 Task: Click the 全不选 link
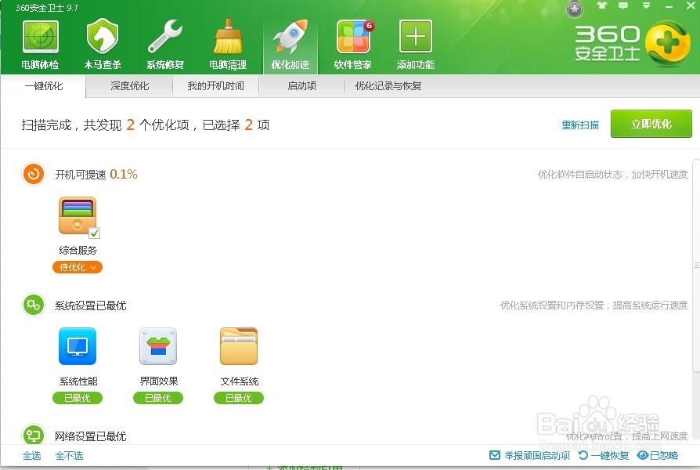pos(69,456)
